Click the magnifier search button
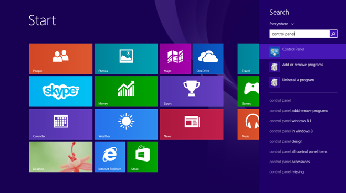The width and height of the screenshot is (346, 193). [333, 34]
